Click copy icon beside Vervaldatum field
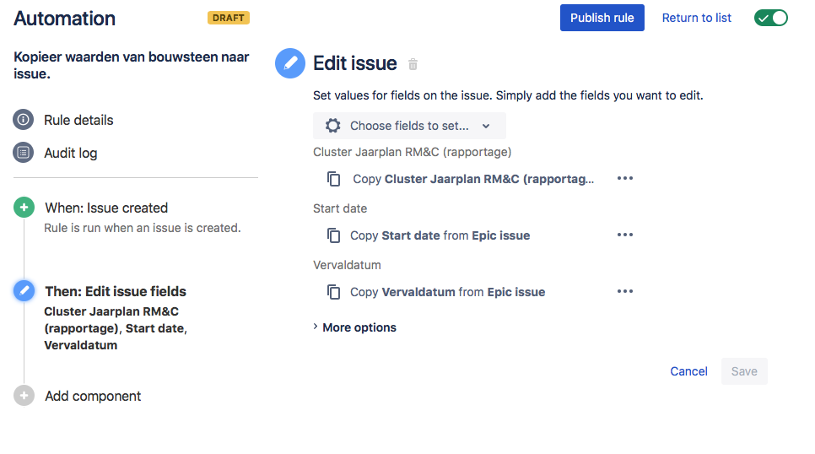The width and height of the screenshot is (815, 454). coord(334,292)
